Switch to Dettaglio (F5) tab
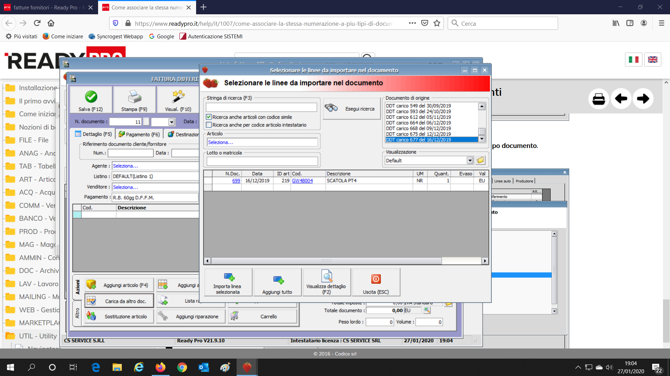 (94, 134)
